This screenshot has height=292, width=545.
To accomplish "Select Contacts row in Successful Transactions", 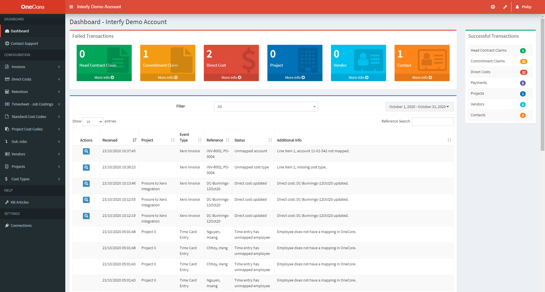I will point(500,115).
